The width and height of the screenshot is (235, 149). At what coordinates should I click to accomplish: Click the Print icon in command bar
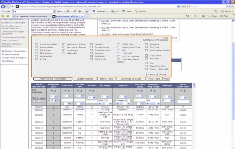tap(203, 16)
